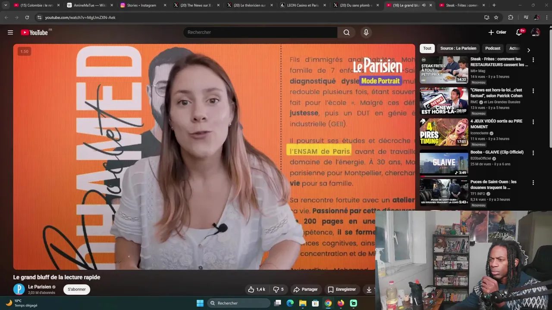Mute the playing tab via speaker icon
Viewport: 552px width, 310px height.
click(423, 5)
